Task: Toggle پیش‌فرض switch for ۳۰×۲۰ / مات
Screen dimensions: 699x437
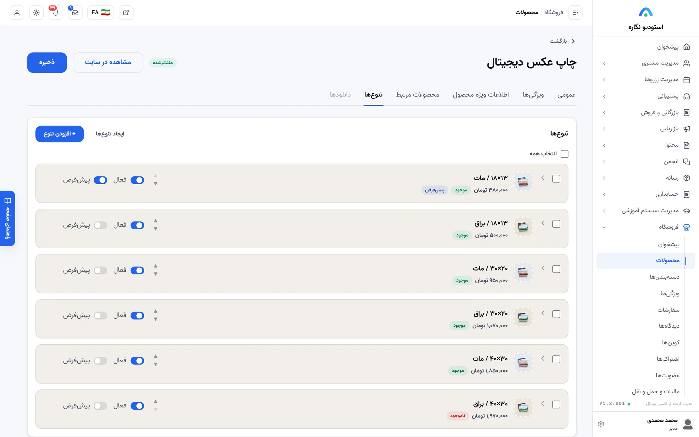Action: [101, 271]
